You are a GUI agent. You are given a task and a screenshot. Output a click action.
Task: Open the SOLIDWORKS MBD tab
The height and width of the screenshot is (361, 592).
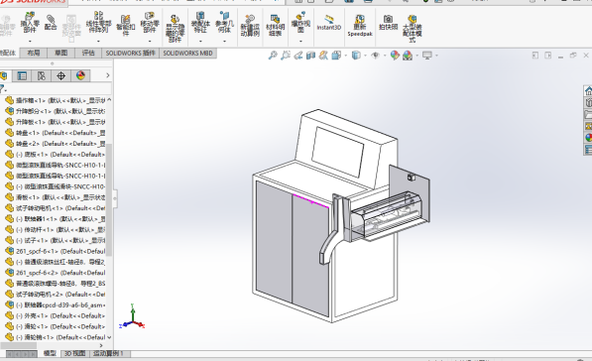(x=188, y=54)
